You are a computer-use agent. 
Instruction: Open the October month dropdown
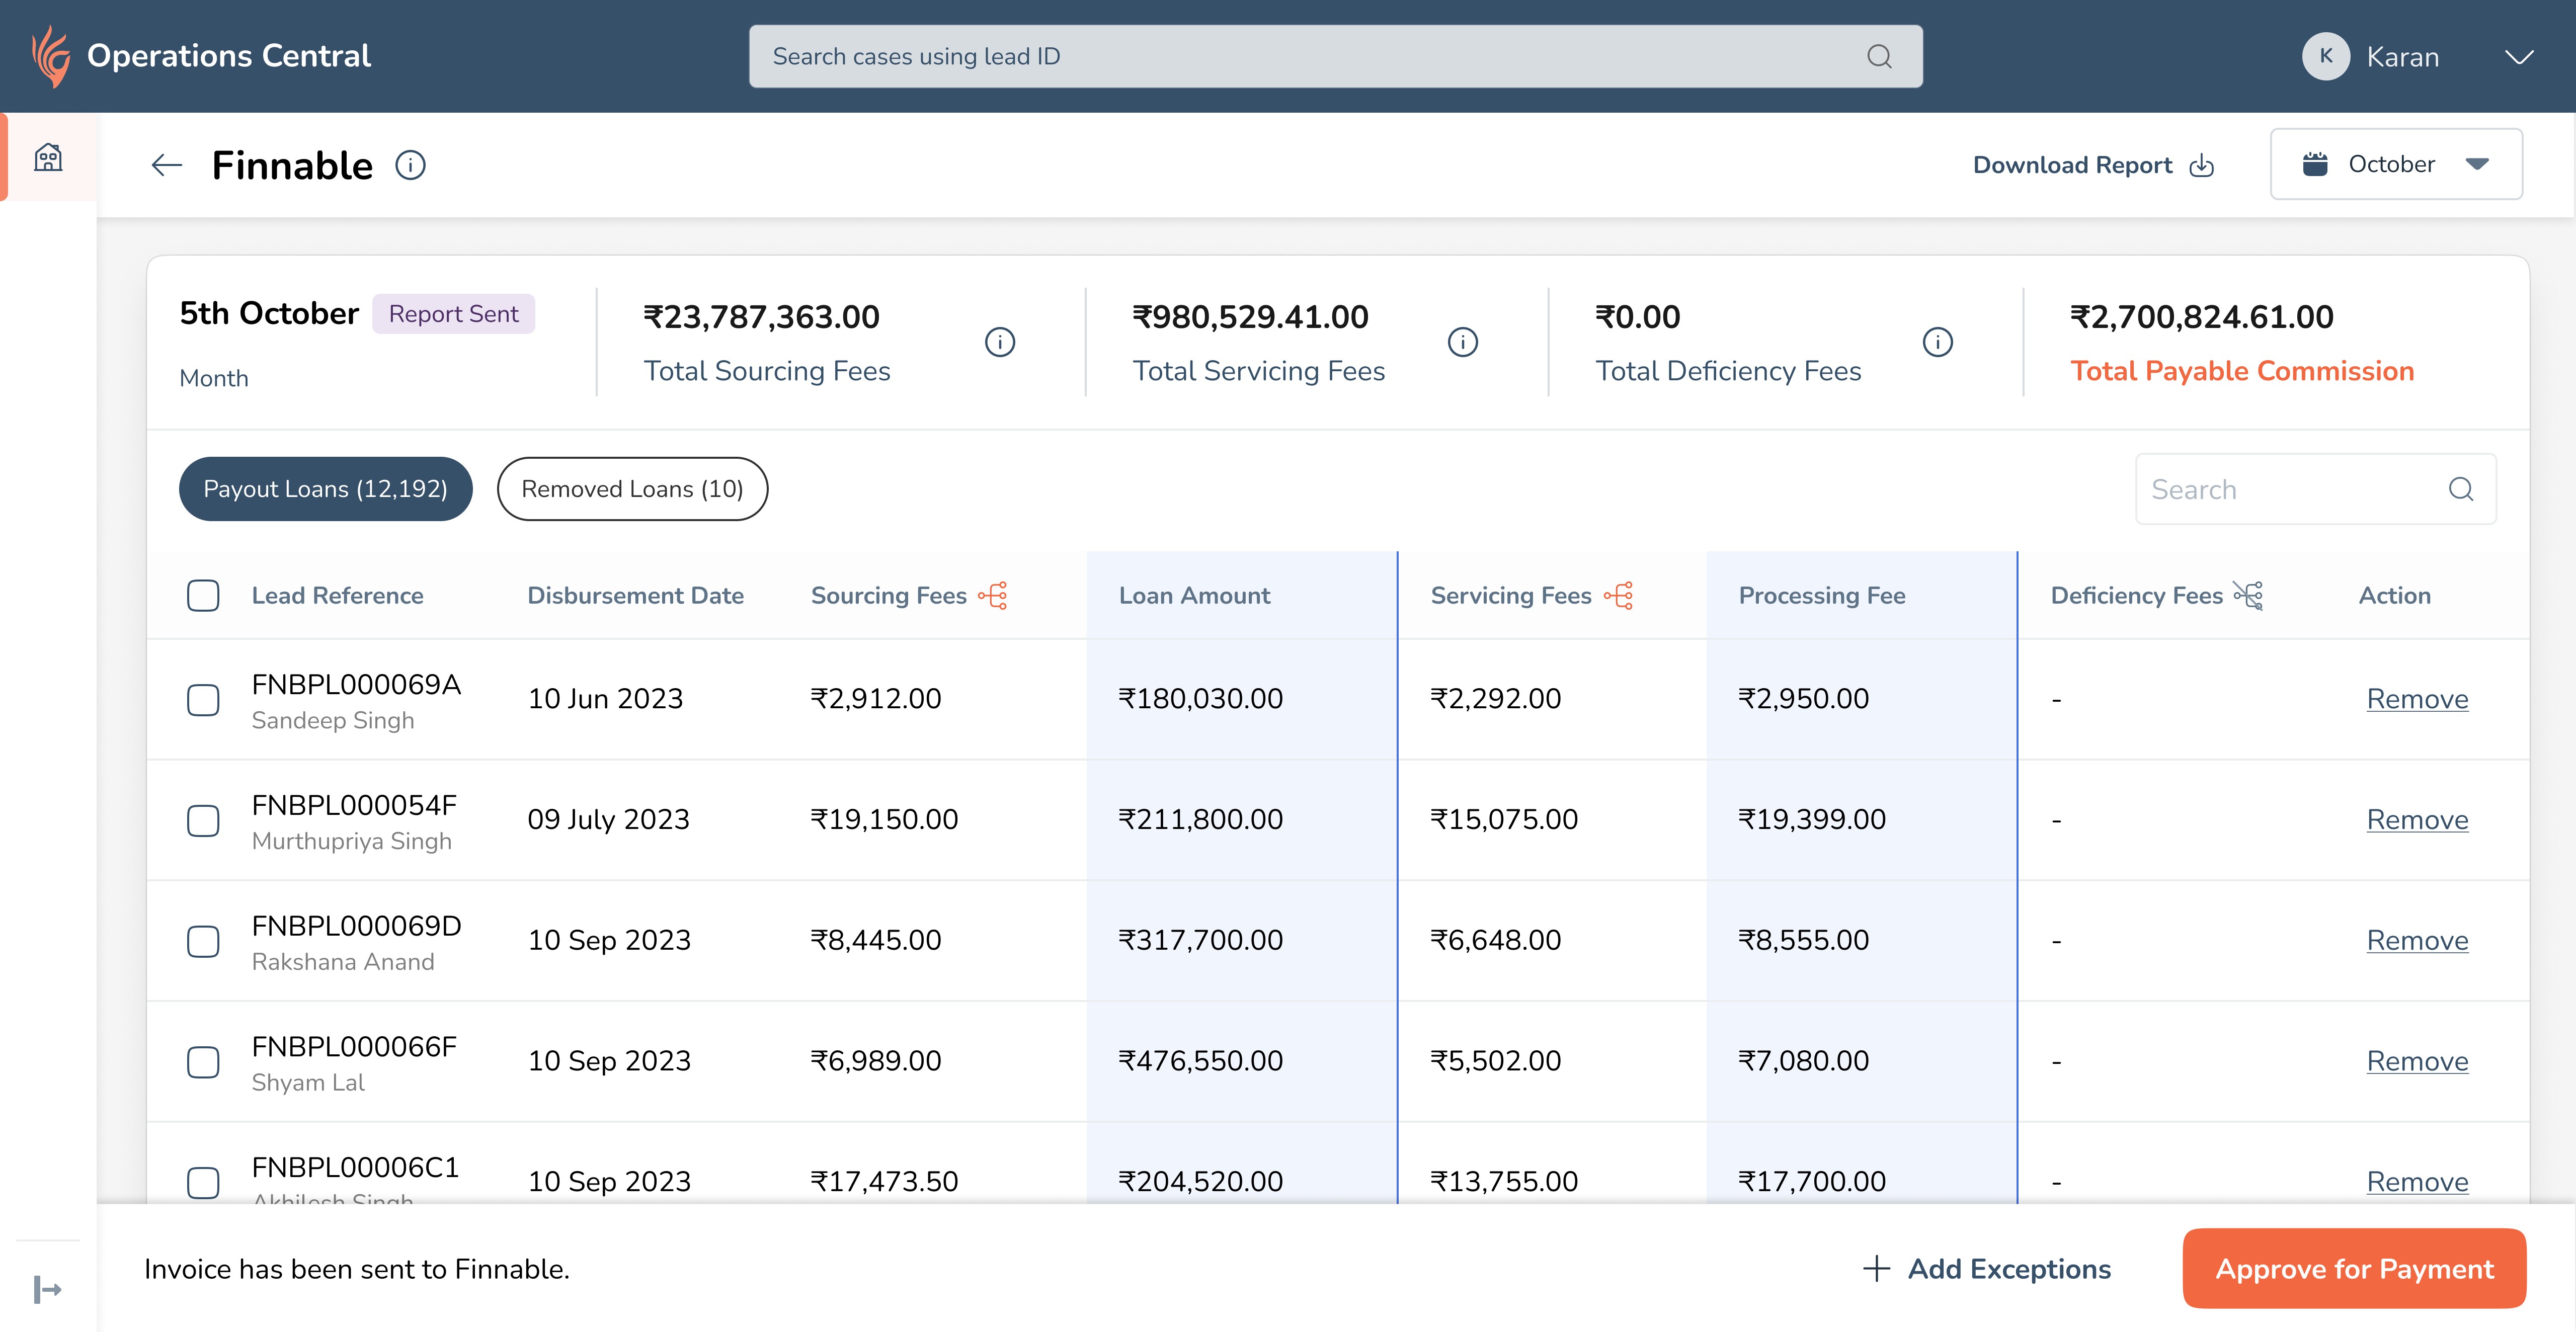2396,164
